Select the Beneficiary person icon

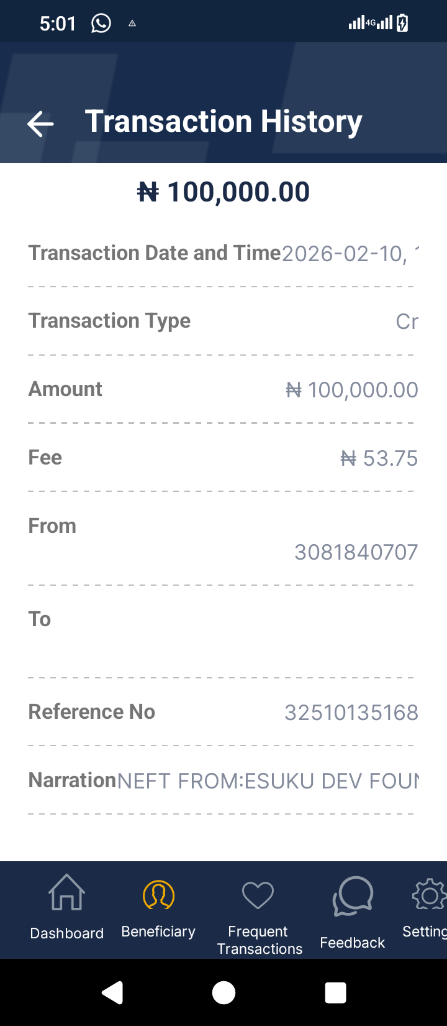158,895
